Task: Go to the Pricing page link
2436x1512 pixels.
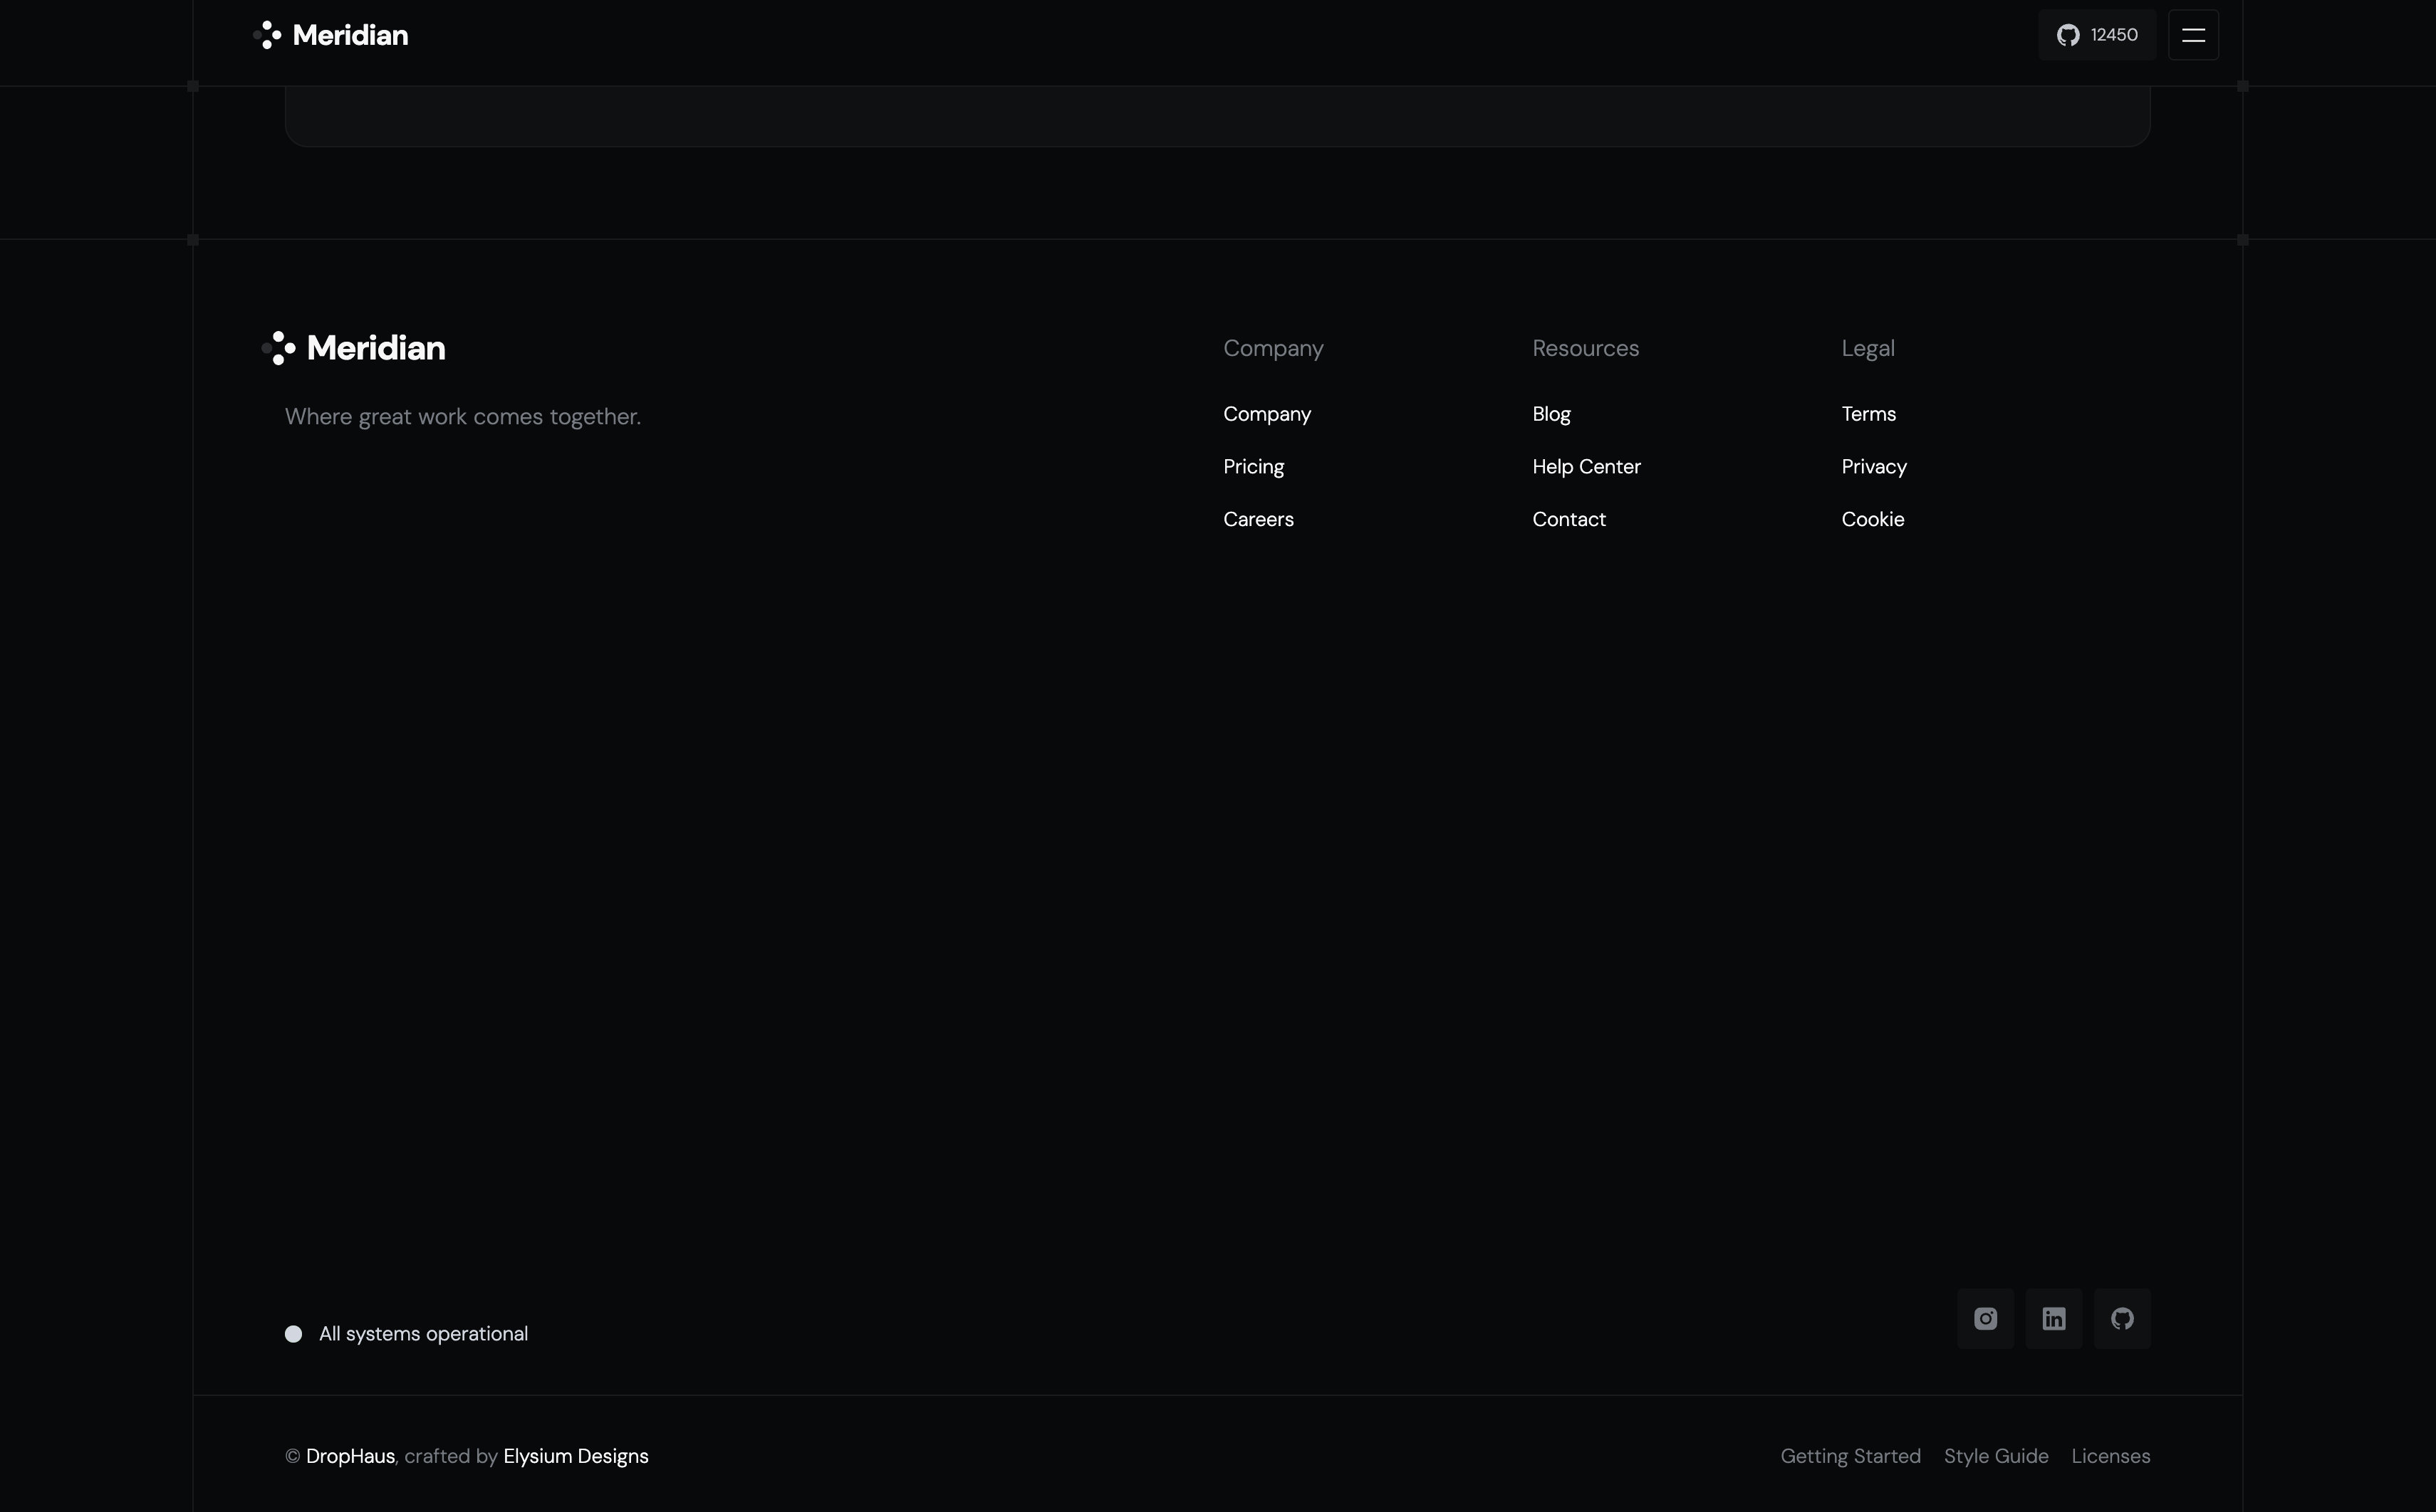Action: point(1254,467)
